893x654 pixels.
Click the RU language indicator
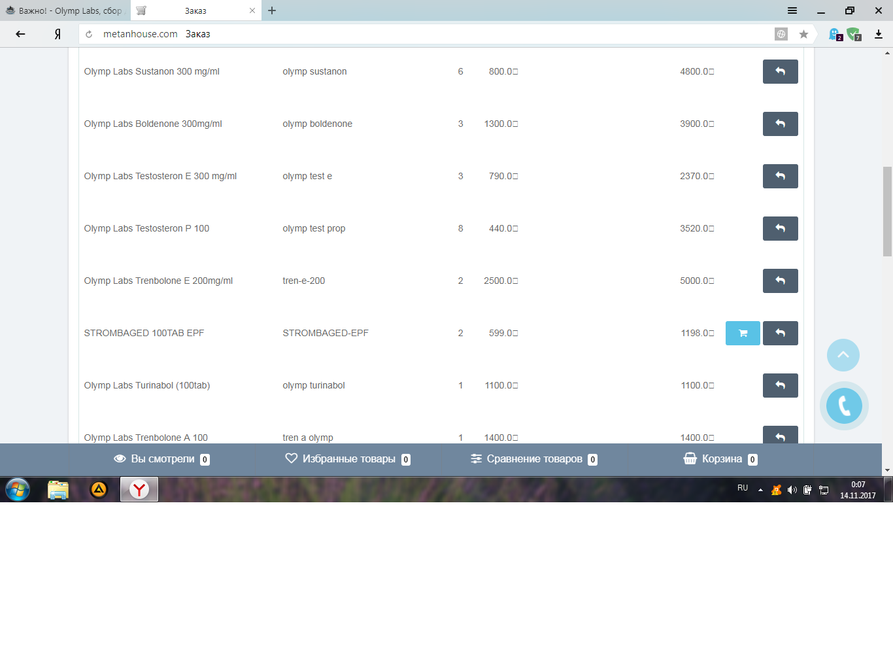(743, 488)
